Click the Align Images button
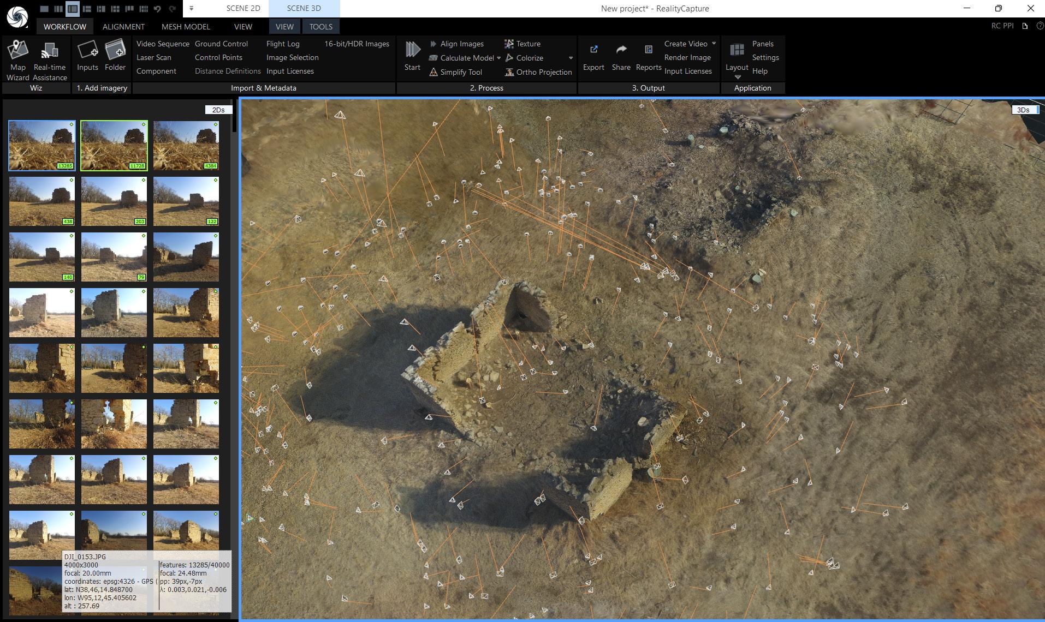The image size is (1045, 622). (x=461, y=44)
